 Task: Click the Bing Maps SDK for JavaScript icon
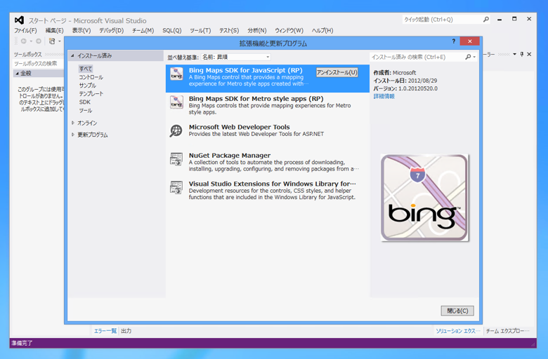(176, 74)
